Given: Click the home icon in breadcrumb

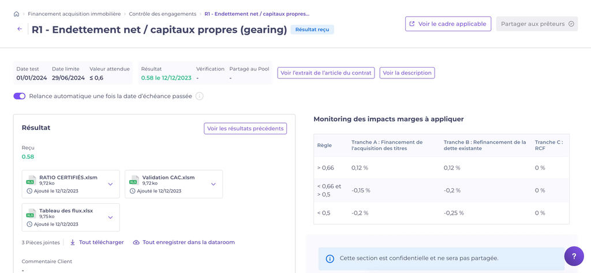Looking at the screenshot, I should [16, 14].
